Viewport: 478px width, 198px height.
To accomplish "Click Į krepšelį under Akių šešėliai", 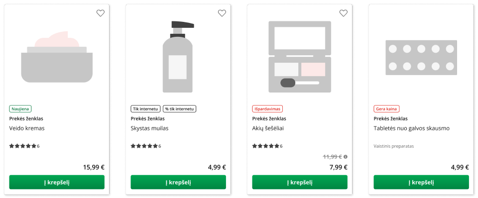I will [300, 182].
